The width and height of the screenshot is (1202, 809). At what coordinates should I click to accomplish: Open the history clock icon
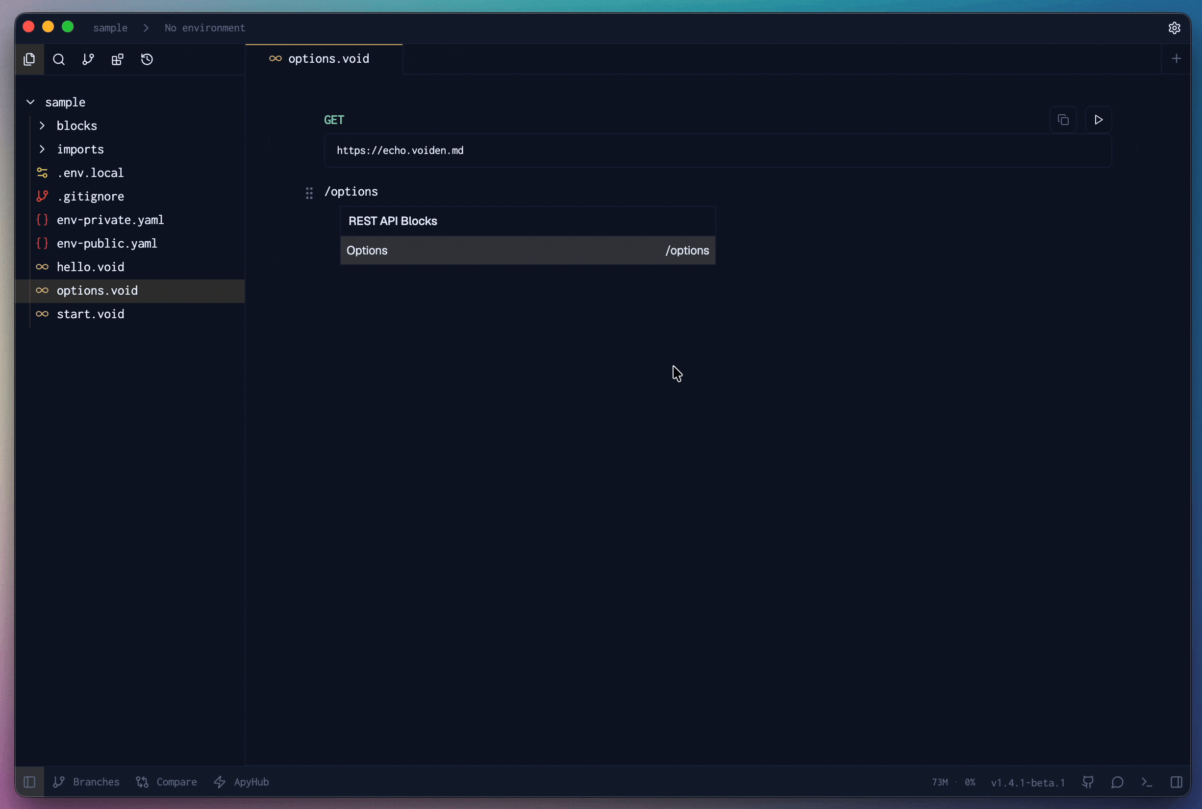pos(147,59)
